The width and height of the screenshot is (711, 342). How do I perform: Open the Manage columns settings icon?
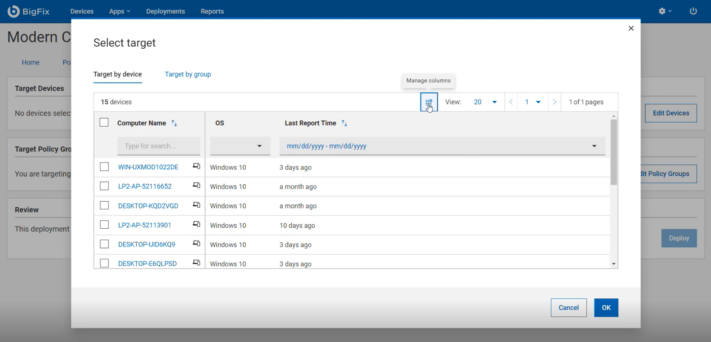(429, 102)
